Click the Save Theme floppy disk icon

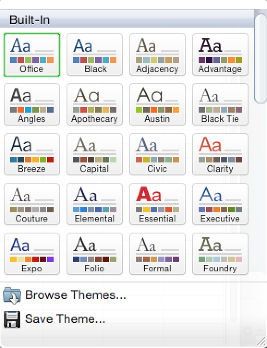point(12,319)
